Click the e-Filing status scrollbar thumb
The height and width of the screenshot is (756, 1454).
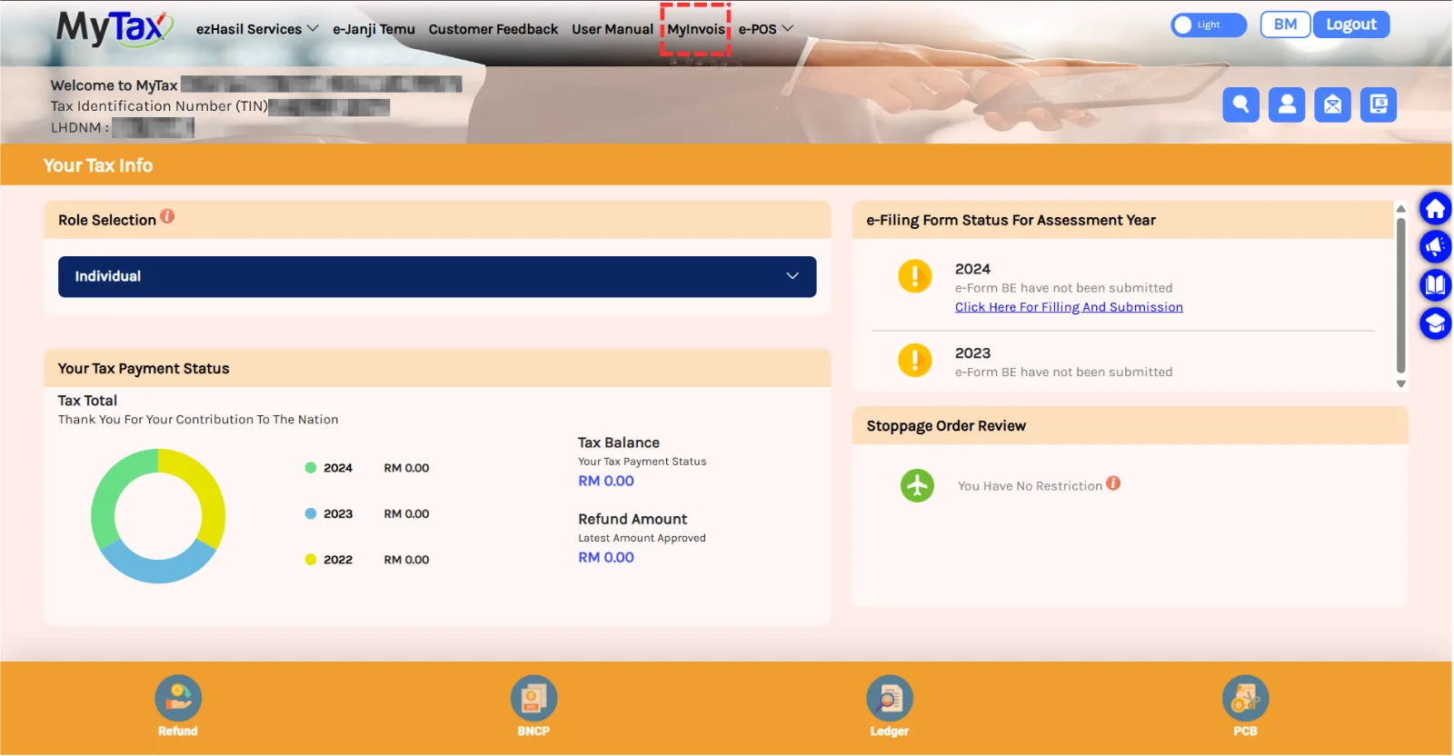click(1400, 293)
